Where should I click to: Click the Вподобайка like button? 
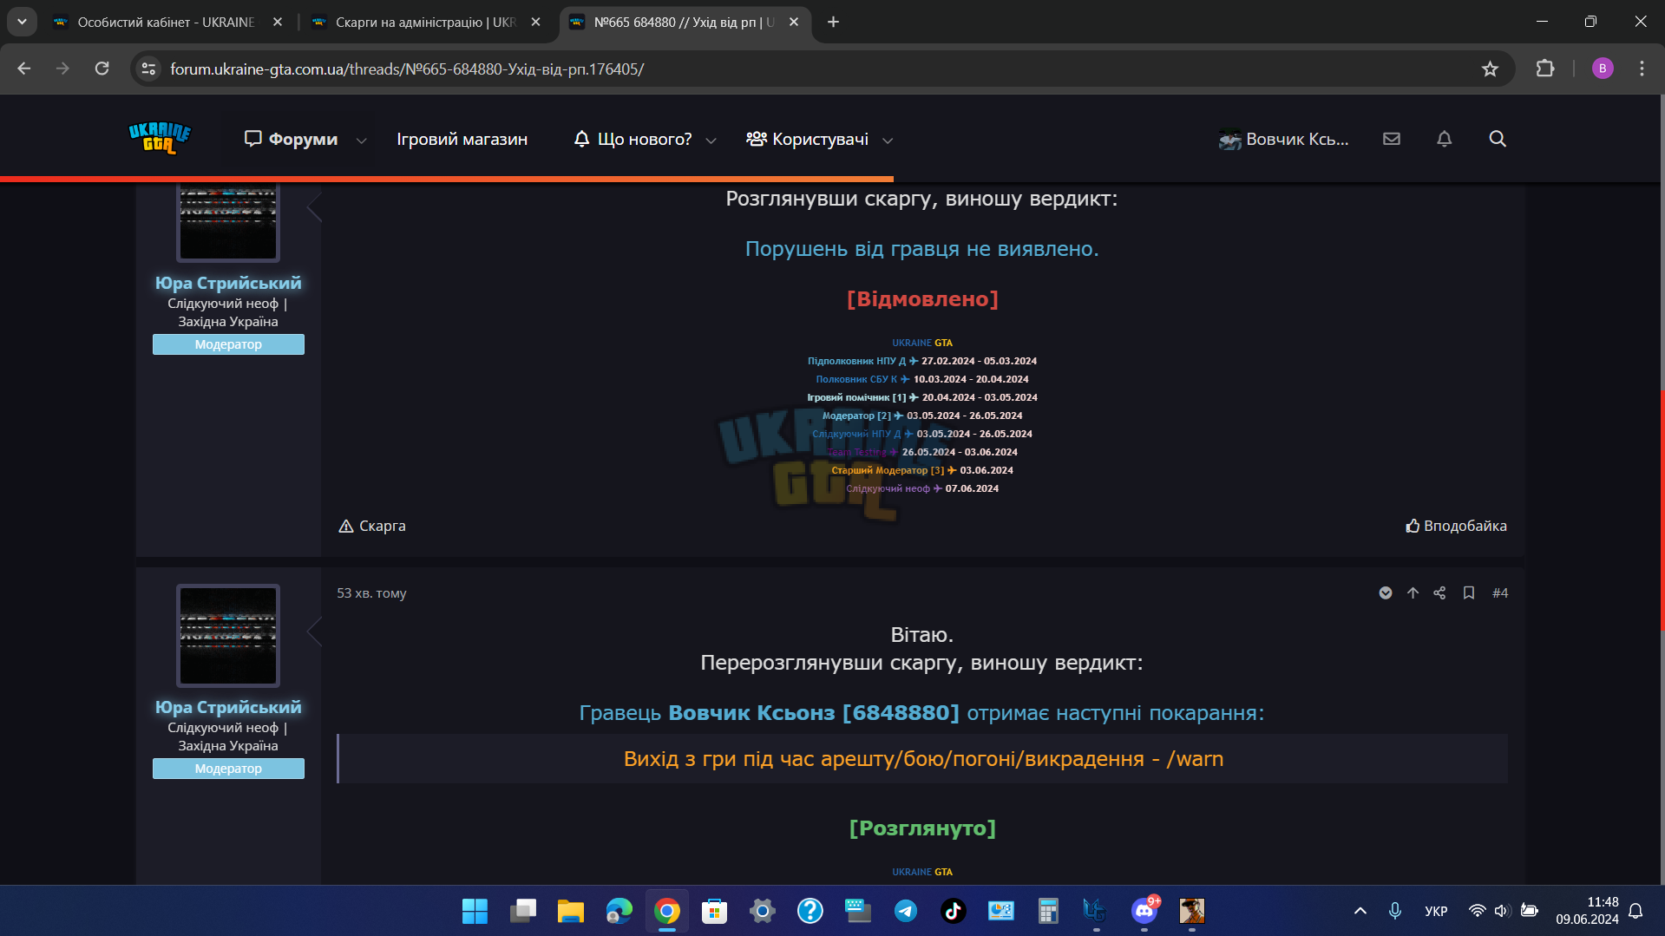pyautogui.click(x=1456, y=526)
